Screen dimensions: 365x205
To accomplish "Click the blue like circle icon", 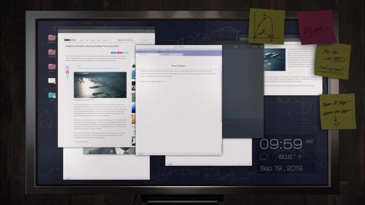I will point(67,68).
